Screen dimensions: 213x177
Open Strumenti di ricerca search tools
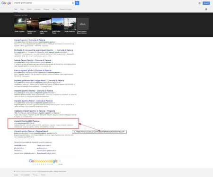(65, 9)
